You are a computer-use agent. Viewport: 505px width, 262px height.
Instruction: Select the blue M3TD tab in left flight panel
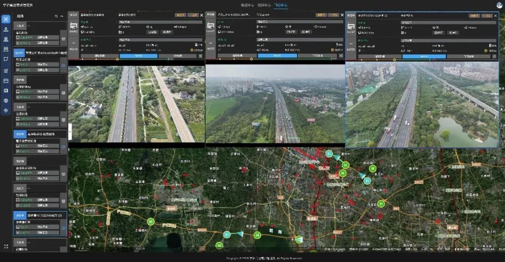(x=138, y=56)
